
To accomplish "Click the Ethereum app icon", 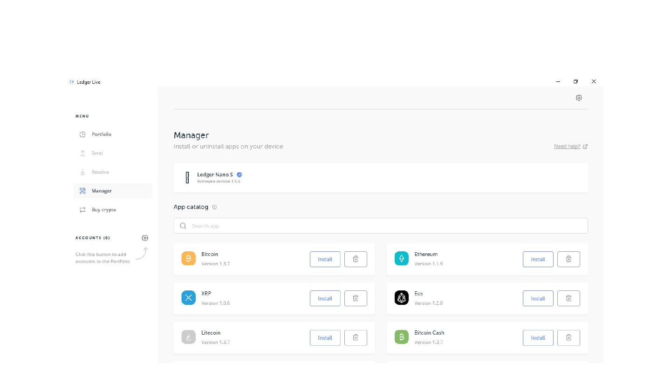I will tap(401, 259).
